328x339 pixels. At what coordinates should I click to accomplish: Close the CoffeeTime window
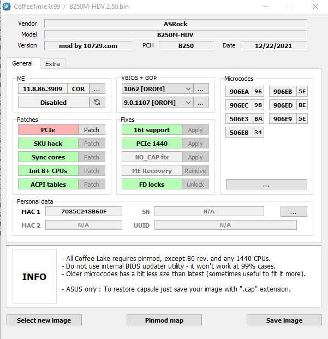tap(315, 7)
